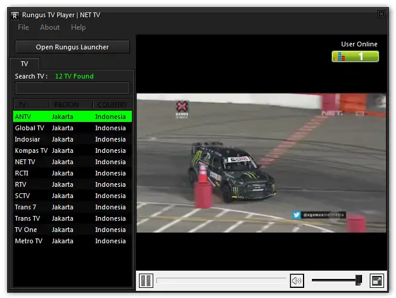The image size is (396, 298).
Task: Open the File menu
Action: tap(23, 27)
